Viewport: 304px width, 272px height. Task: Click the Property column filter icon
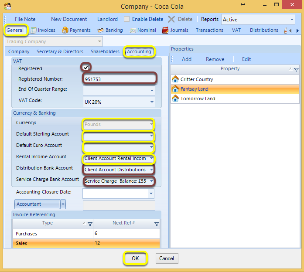click(x=296, y=70)
